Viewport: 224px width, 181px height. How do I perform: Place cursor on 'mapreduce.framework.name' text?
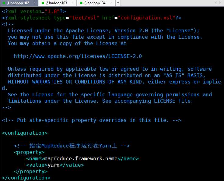click(81, 158)
